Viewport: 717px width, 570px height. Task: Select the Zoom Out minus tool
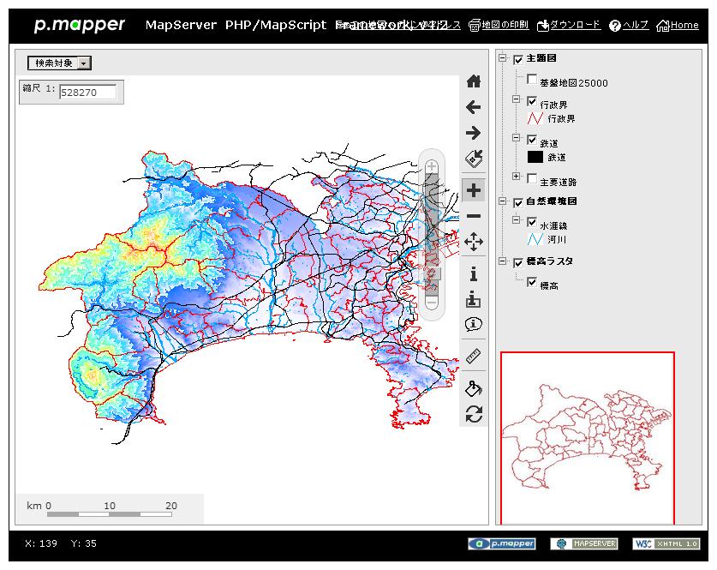473,216
